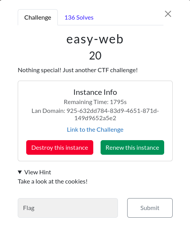Click the red Destroy this instance button
Image resolution: width=190 pixels, height=225 pixels.
[60, 147]
